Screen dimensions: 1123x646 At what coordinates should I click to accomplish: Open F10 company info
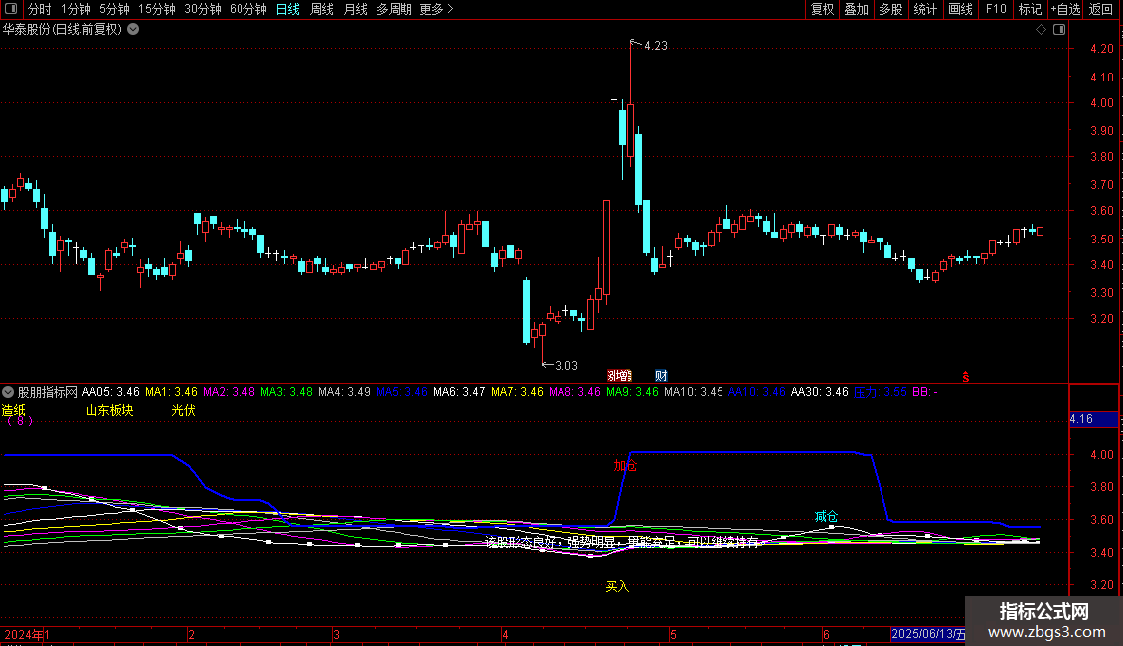tap(996, 9)
